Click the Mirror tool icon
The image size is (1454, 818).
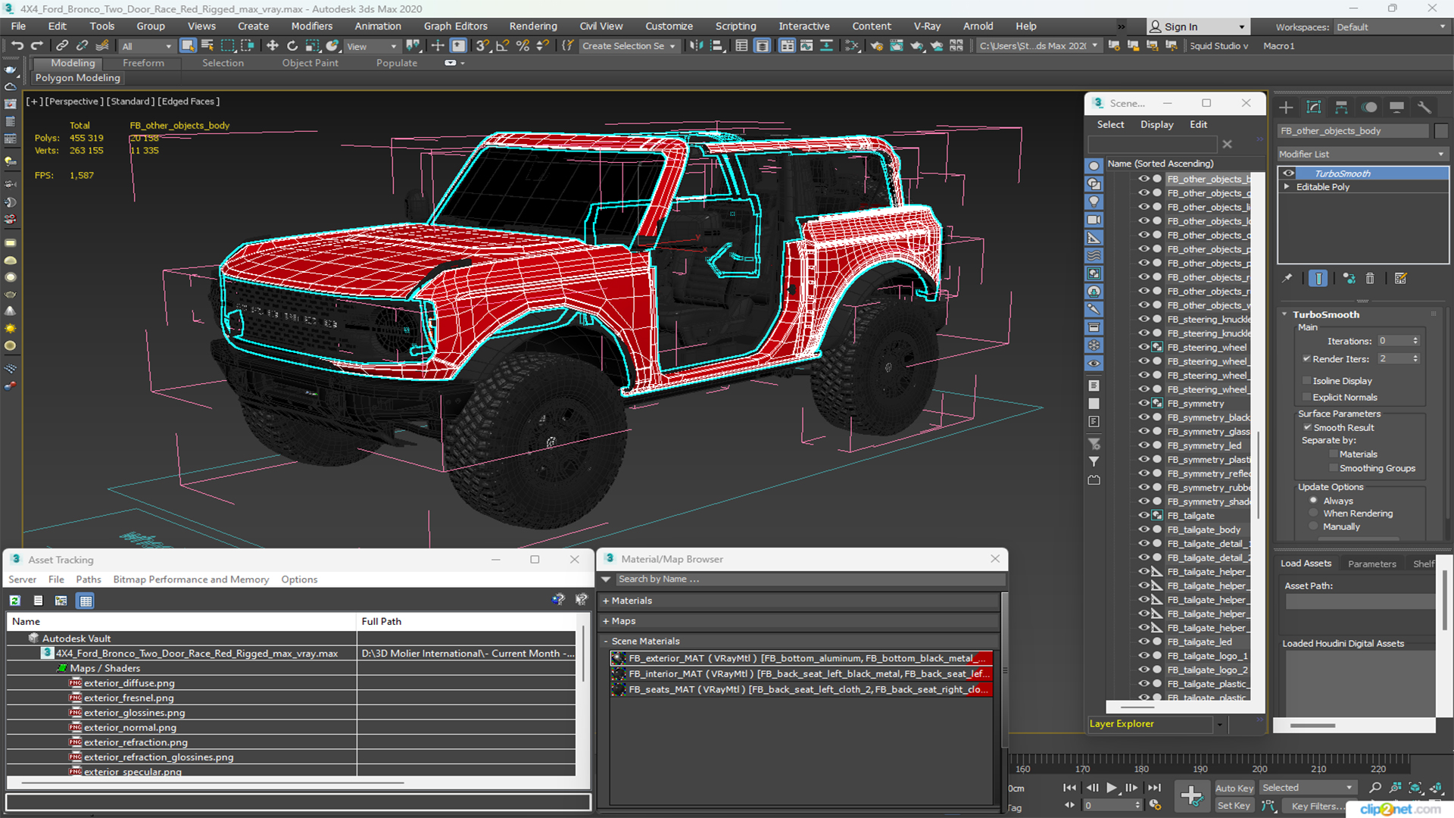(696, 45)
